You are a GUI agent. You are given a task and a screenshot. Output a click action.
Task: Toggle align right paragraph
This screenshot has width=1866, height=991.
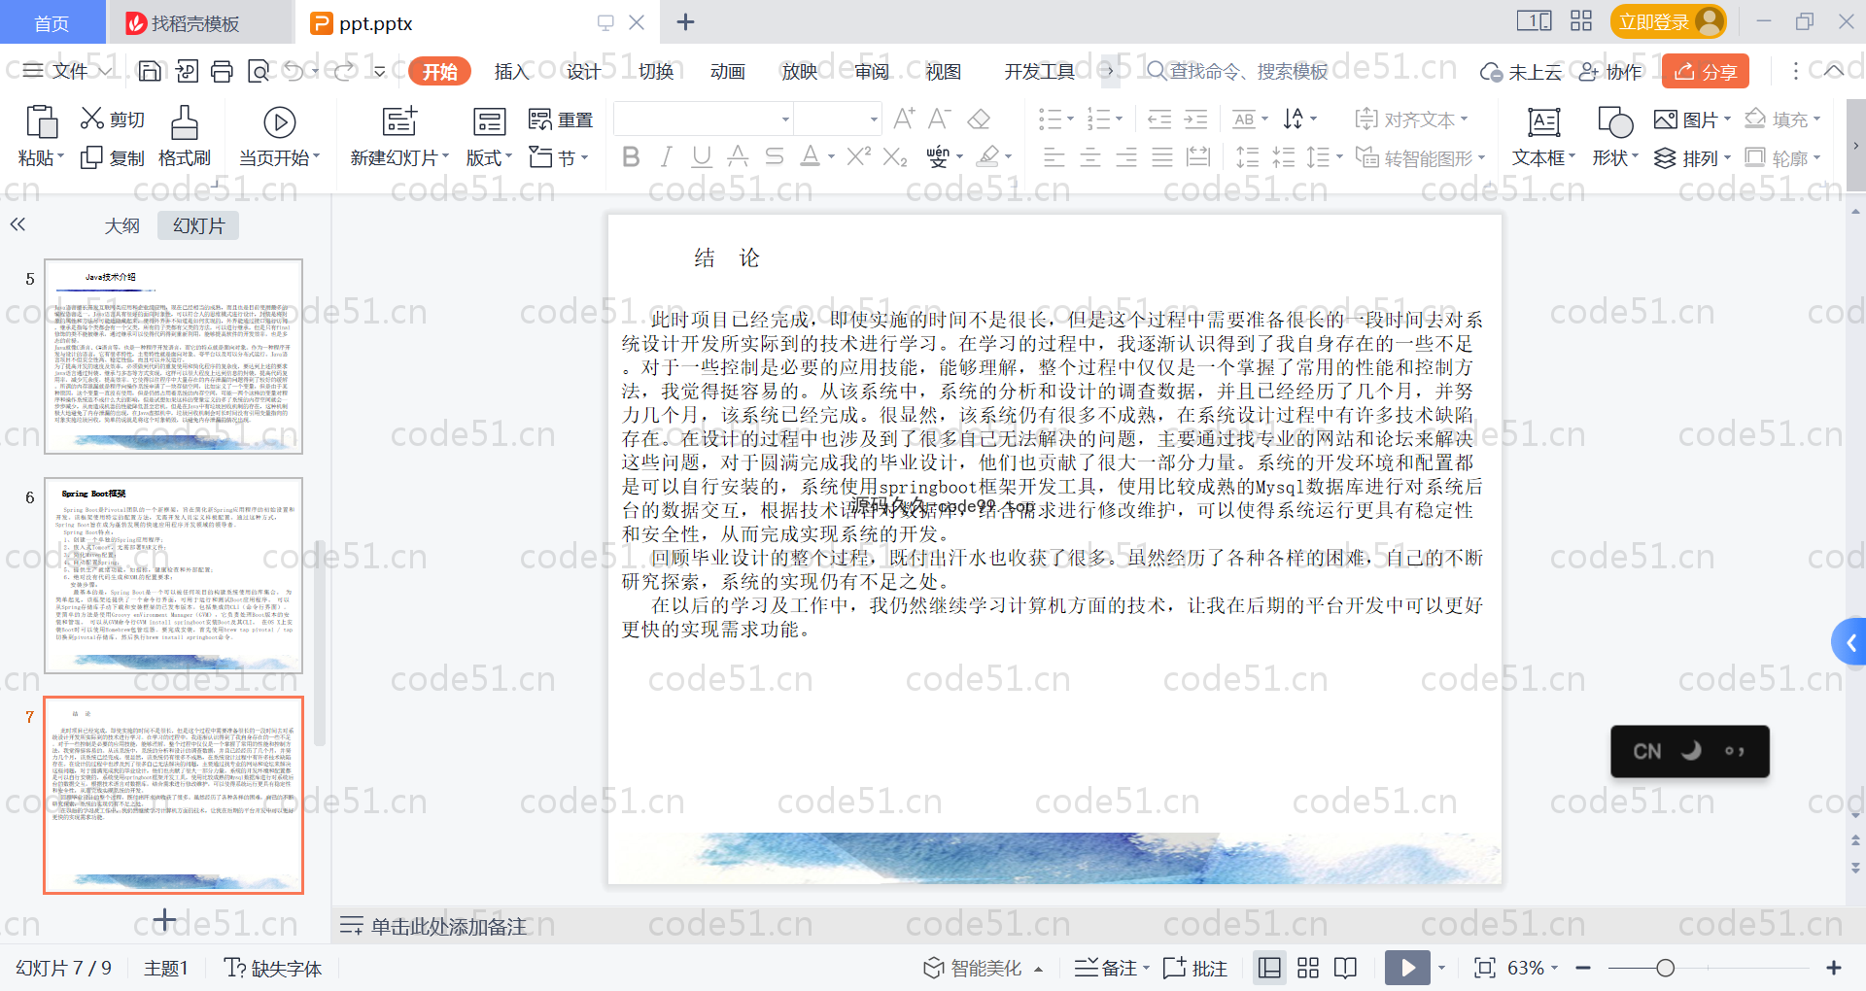1126,156
